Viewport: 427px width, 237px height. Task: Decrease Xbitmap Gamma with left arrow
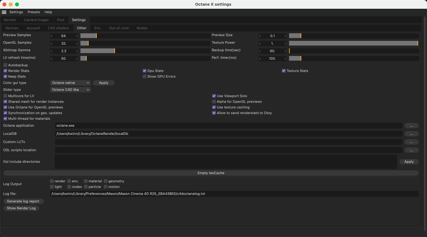[52, 51]
